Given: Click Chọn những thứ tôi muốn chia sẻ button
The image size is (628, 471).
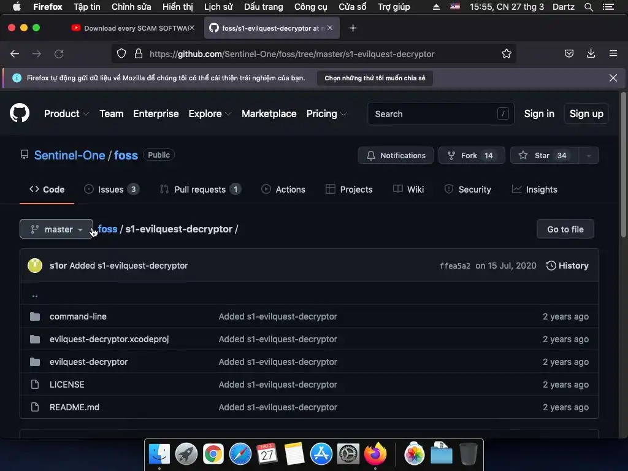Looking at the screenshot, I should click(375, 78).
